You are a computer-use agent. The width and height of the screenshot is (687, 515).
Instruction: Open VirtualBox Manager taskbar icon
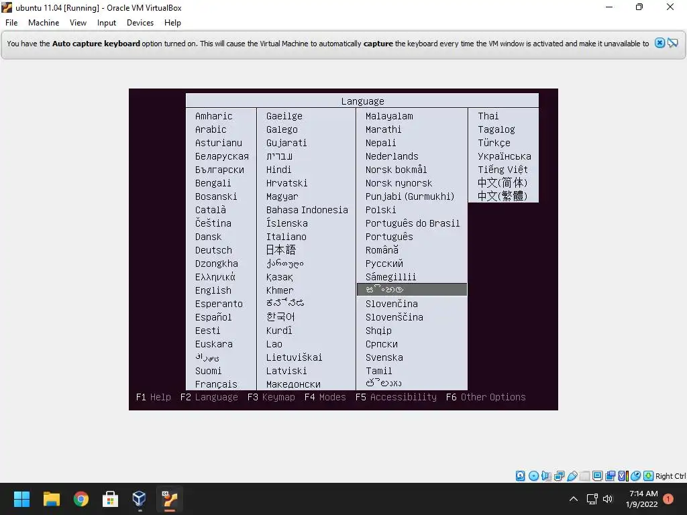point(140,499)
